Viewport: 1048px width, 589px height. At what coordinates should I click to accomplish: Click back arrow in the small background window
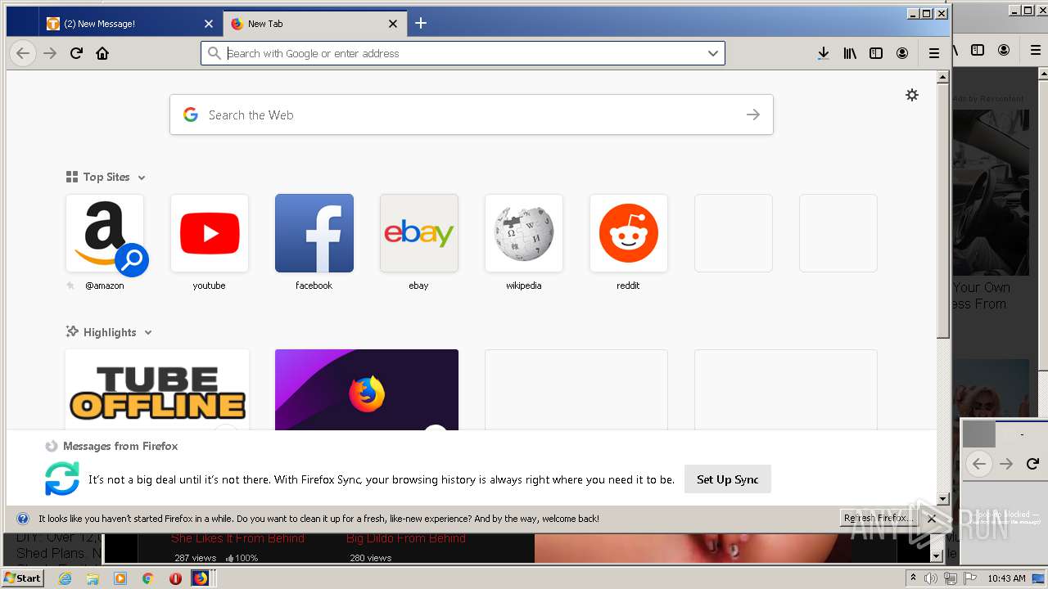[978, 464]
